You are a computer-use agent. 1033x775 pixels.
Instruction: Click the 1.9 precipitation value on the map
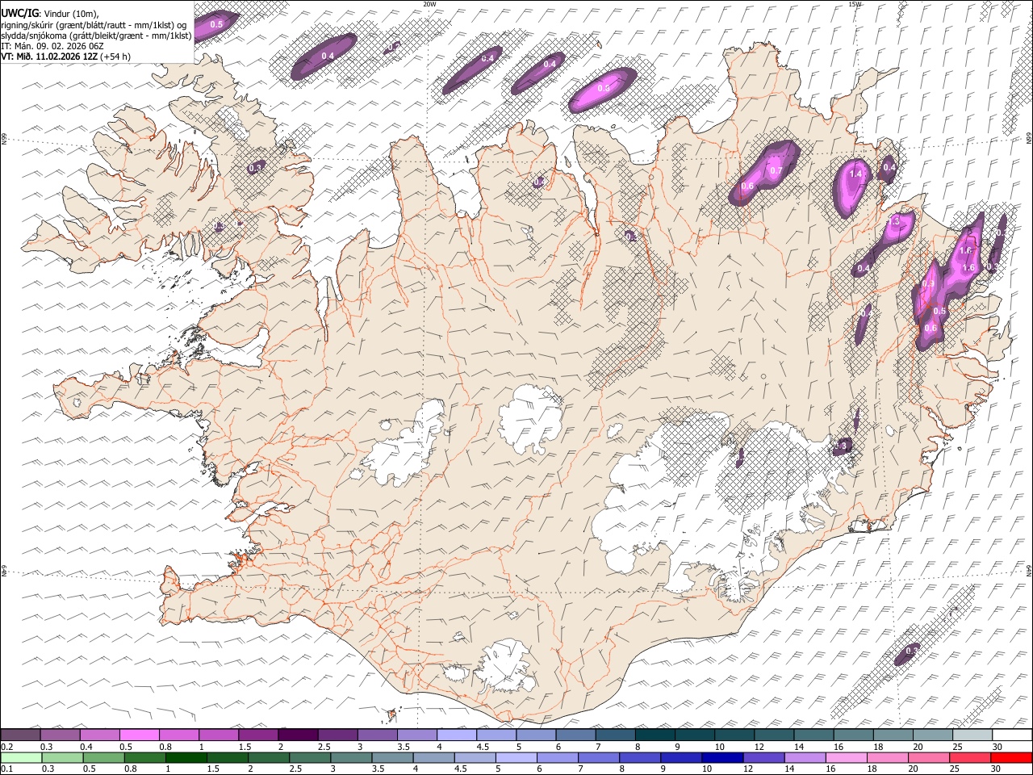click(927, 283)
